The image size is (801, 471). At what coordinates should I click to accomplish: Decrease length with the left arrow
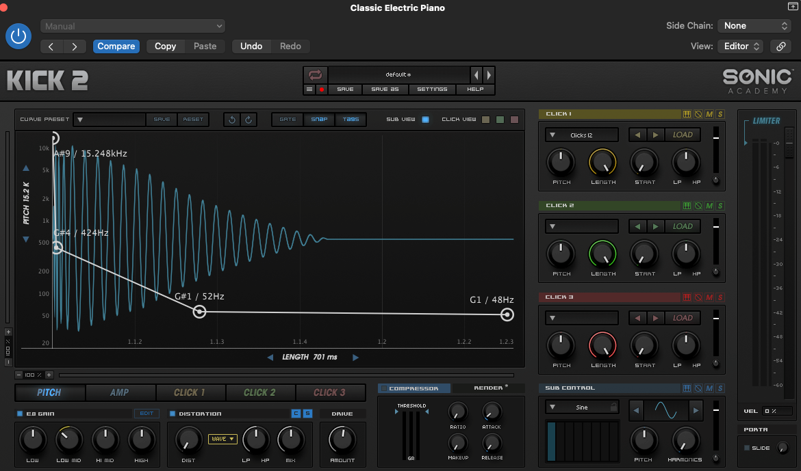(x=270, y=358)
